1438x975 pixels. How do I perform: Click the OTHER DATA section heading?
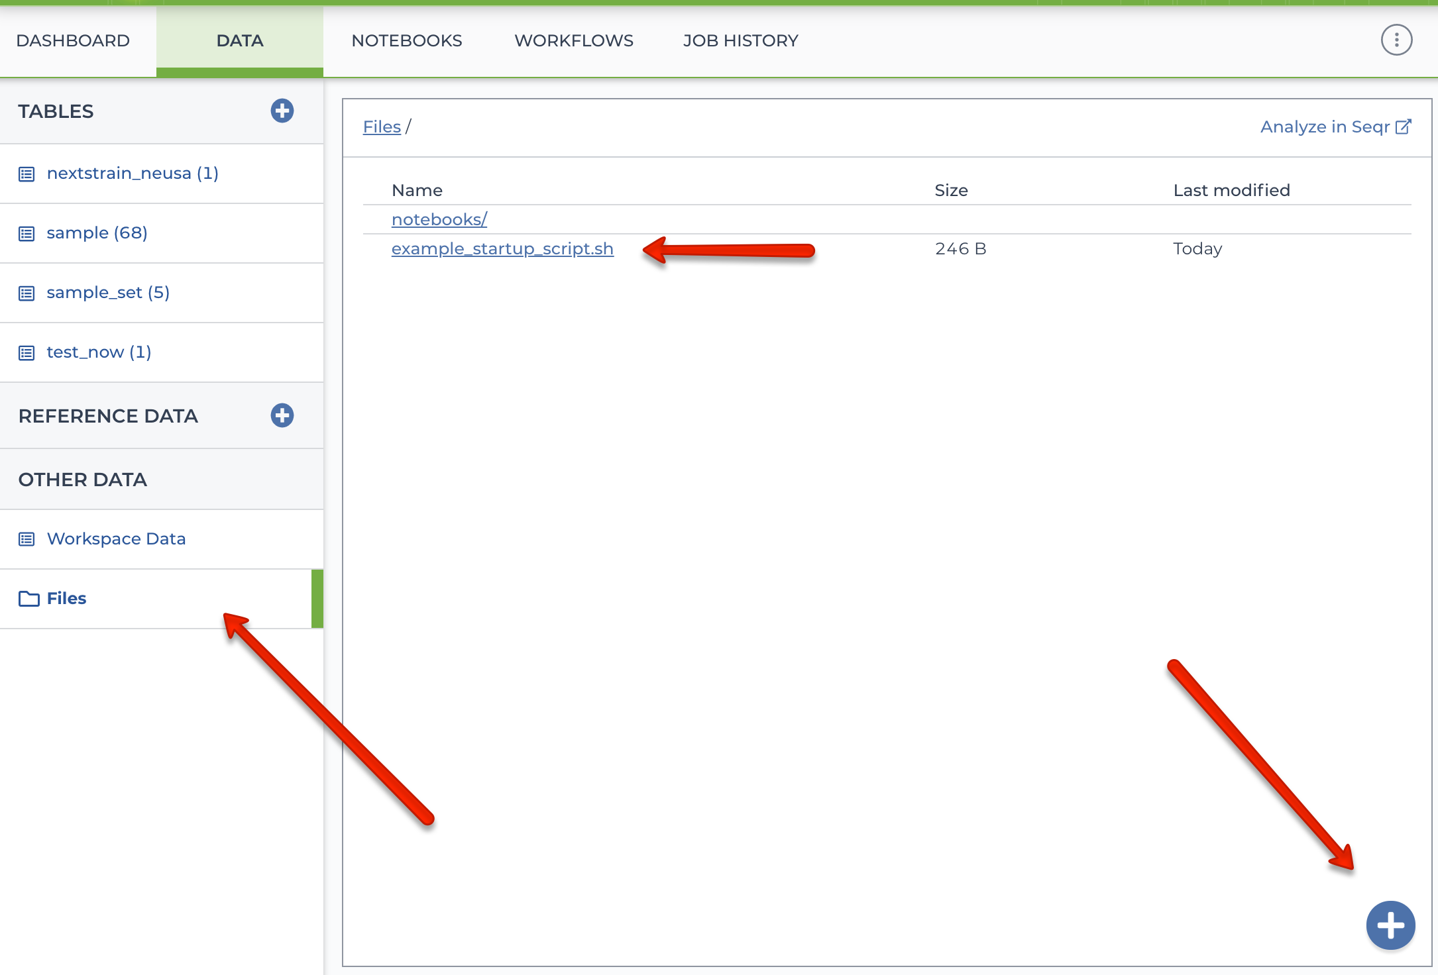83,480
